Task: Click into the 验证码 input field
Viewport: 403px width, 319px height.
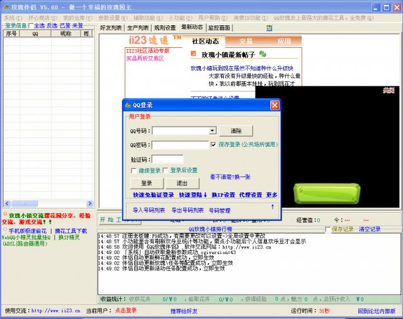Action: [167, 159]
